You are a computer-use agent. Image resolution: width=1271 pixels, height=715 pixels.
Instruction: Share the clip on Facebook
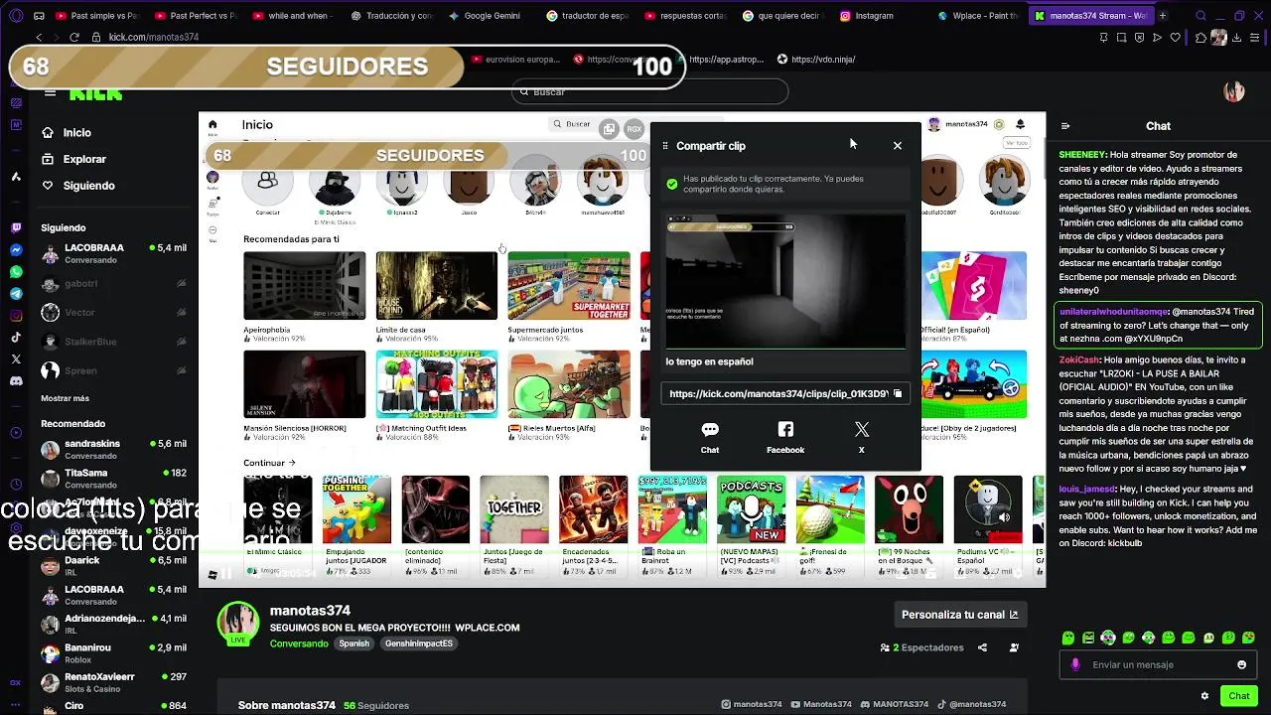[785, 437]
